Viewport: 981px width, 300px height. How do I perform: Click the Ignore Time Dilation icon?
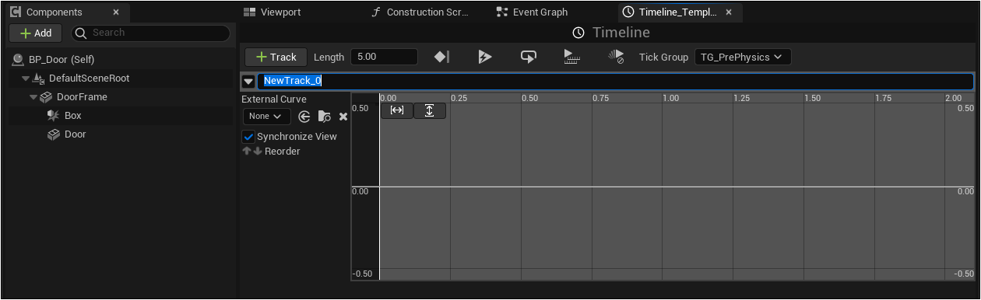click(x=616, y=57)
